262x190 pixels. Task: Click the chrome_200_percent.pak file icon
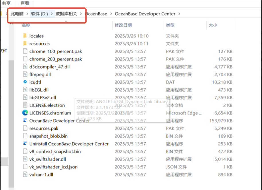25,59
